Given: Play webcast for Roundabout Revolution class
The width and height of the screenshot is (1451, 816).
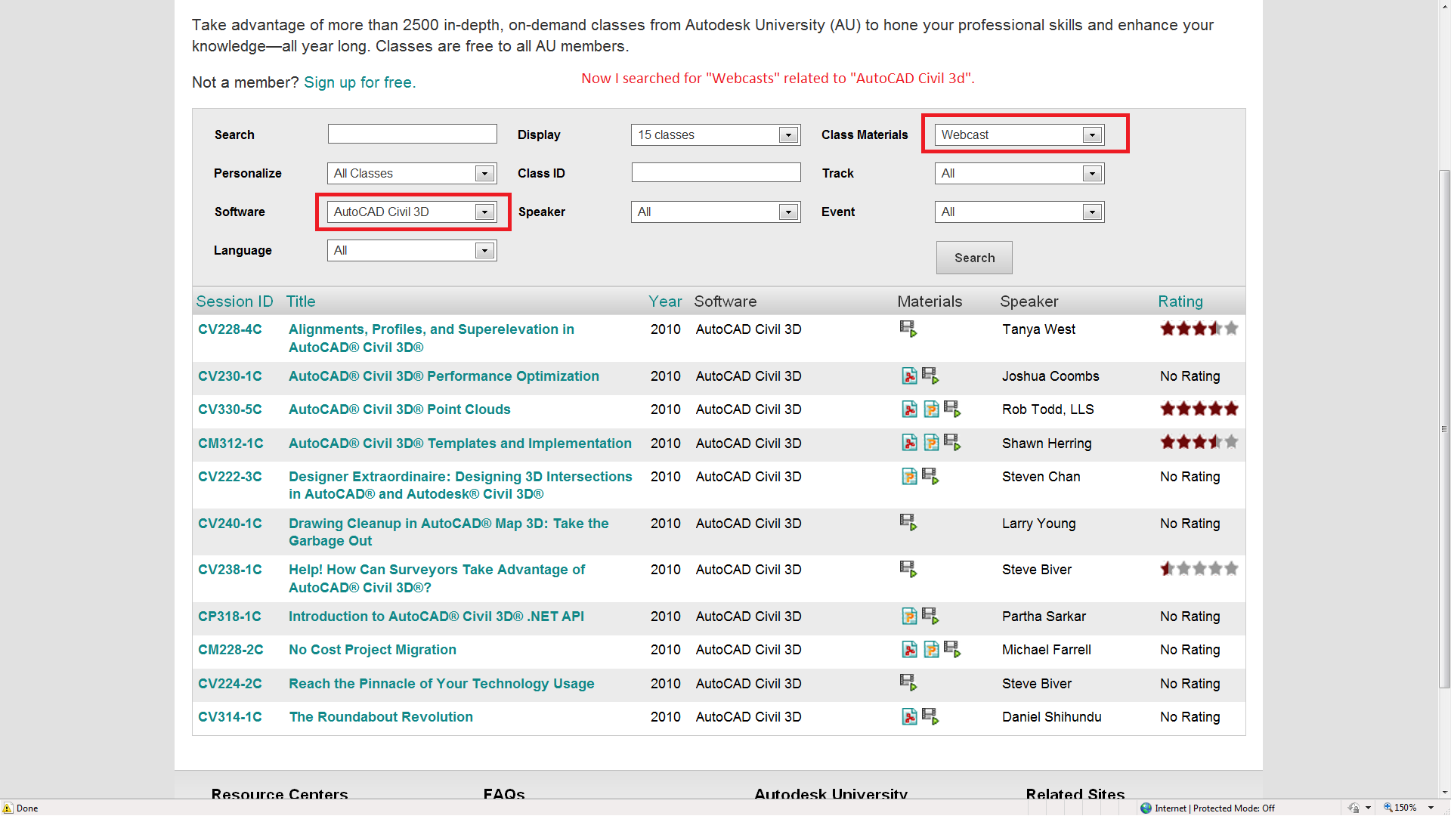Looking at the screenshot, I should (x=930, y=716).
